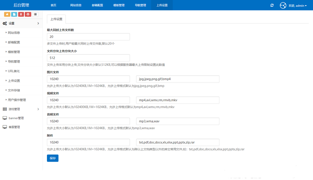Click the refresh icon in top bar

click(272, 5)
